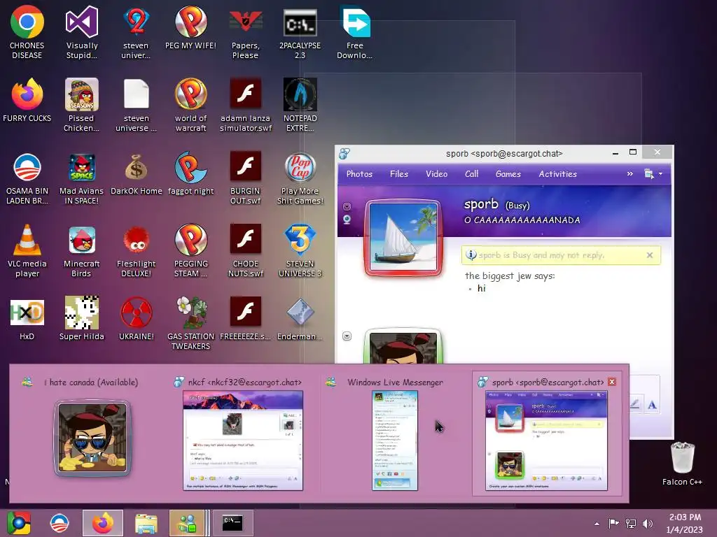The image size is (717, 537).
Task: Open the blank steven universe file icon
Action: [137, 105]
